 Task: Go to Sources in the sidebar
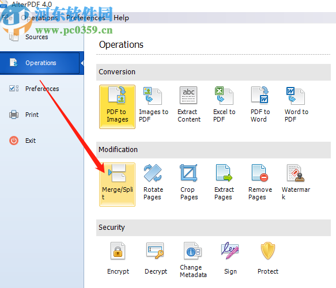tap(42, 37)
